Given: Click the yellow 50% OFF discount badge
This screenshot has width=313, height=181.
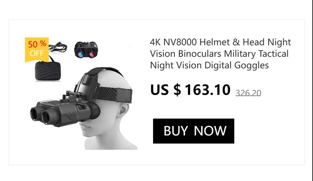Looking at the screenshot, I should point(37,50).
